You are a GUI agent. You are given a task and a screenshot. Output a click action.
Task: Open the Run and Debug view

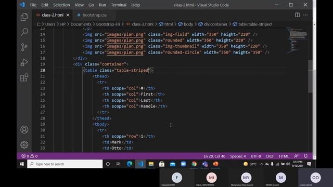pyautogui.click(x=24, y=62)
